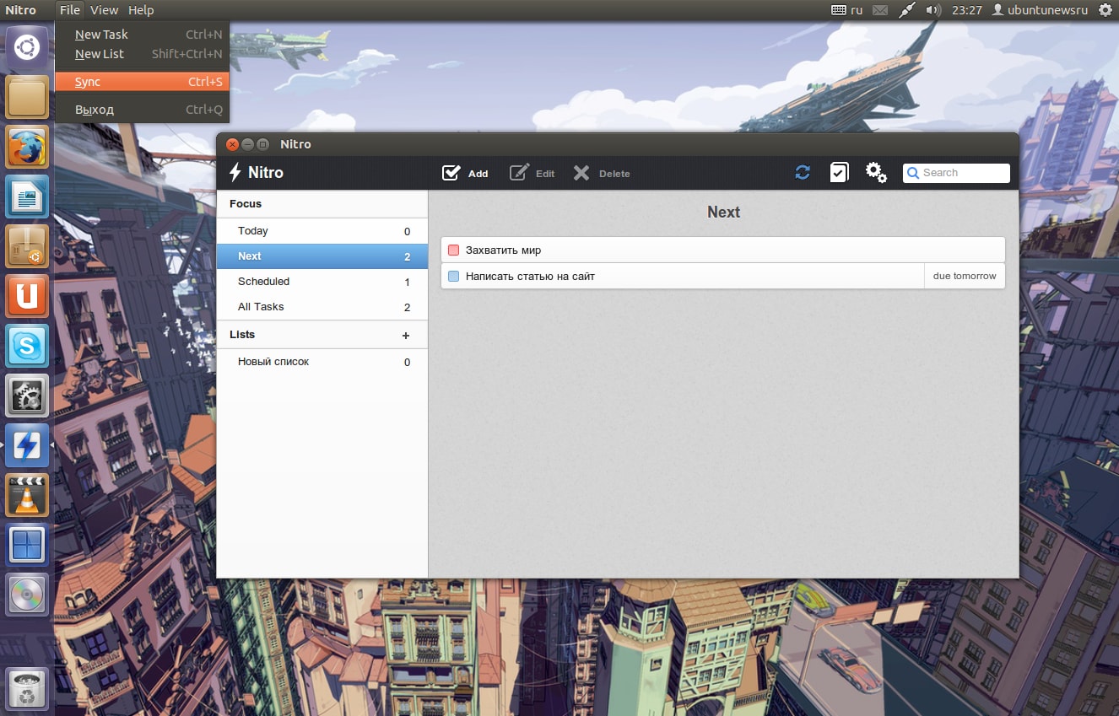Choose Sync in File menu
This screenshot has height=716, width=1119.
tap(142, 82)
